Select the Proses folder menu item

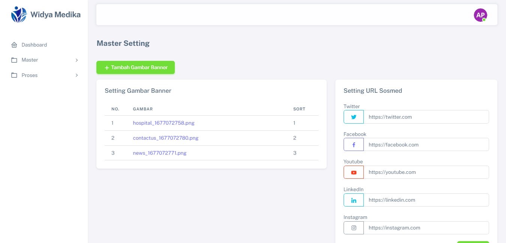click(29, 75)
